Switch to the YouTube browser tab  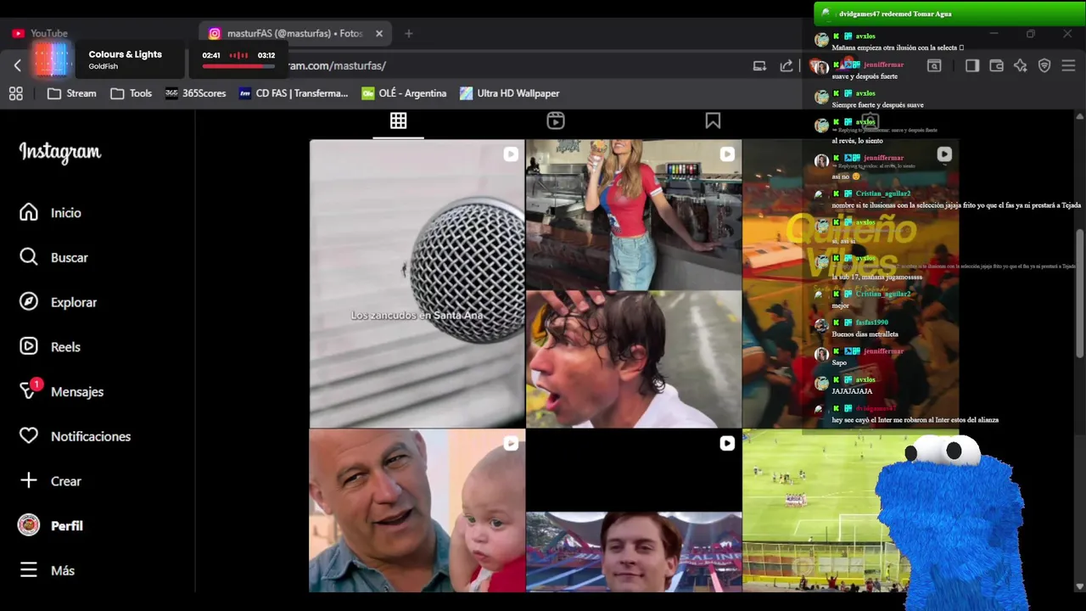tap(41, 34)
